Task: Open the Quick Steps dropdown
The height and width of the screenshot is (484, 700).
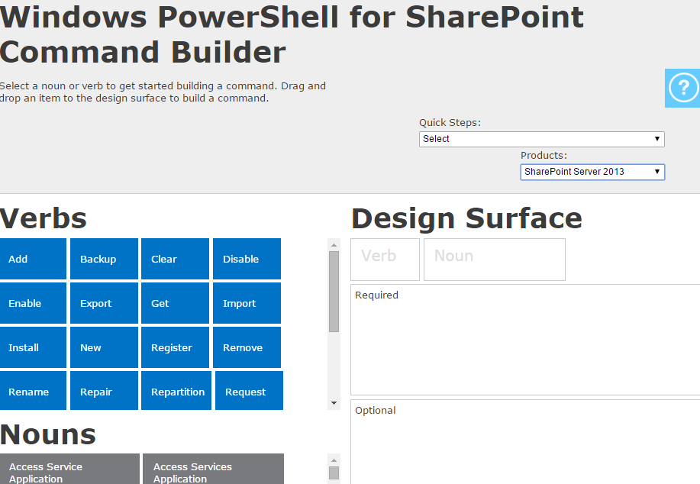Action: (x=541, y=139)
